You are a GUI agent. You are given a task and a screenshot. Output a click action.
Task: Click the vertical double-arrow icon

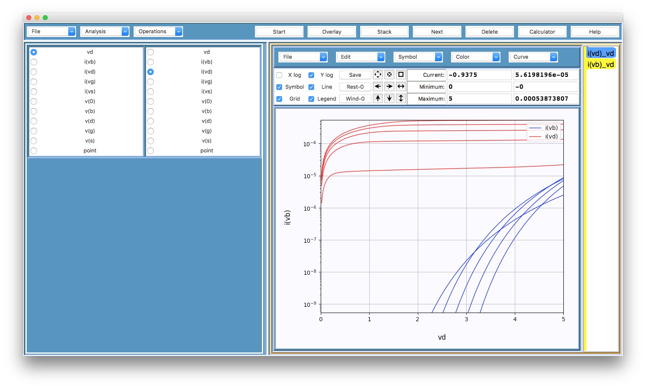coord(401,99)
